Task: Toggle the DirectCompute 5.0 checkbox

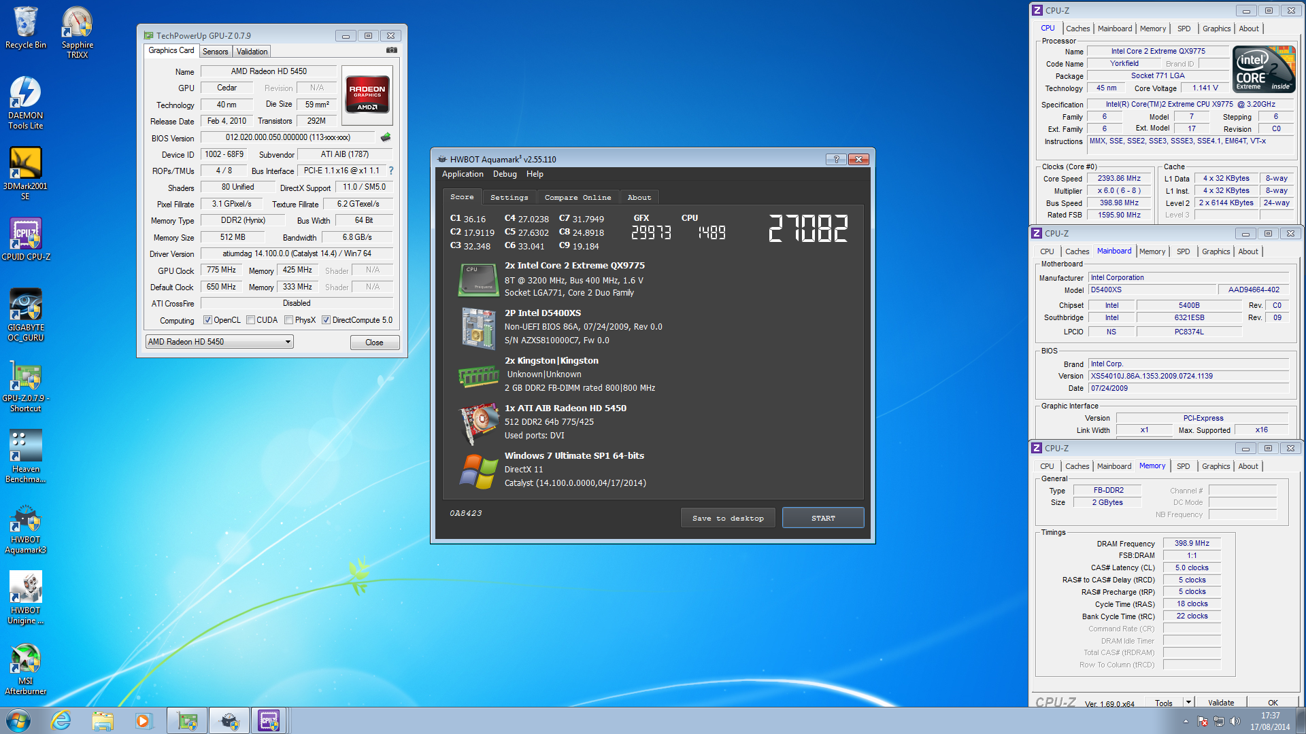Action: click(x=326, y=320)
